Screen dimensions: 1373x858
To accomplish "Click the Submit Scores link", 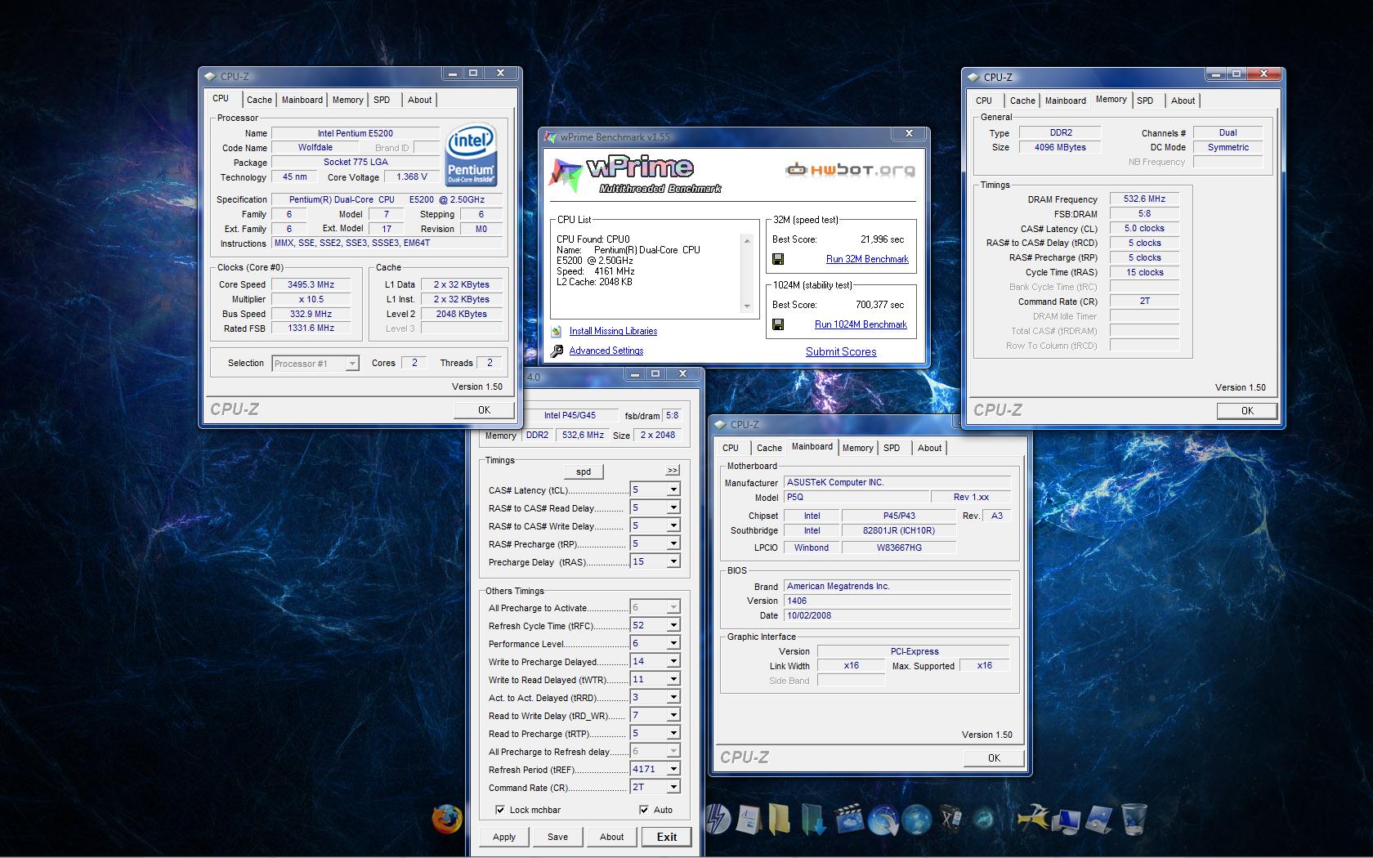I will [x=841, y=352].
